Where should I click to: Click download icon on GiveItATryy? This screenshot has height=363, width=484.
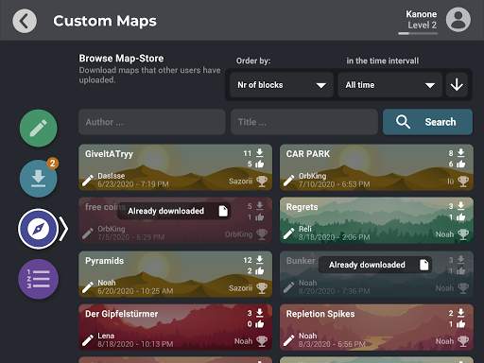pyautogui.click(x=260, y=153)
